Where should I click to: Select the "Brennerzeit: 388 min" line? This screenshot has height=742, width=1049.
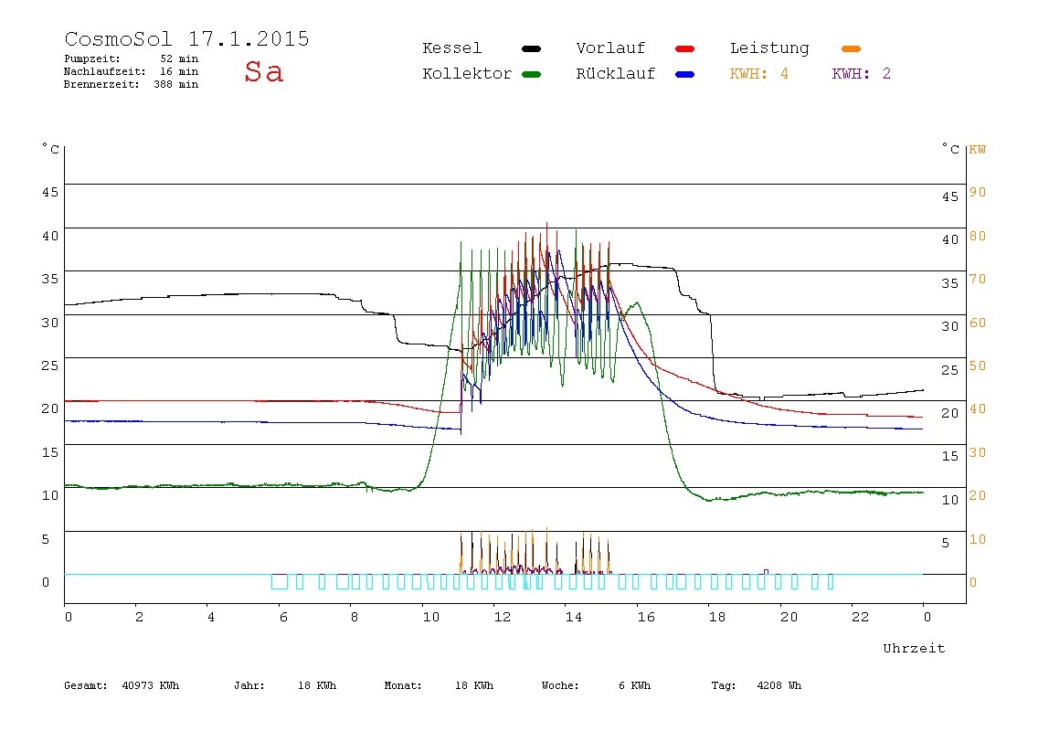click(x=132, y=84)
